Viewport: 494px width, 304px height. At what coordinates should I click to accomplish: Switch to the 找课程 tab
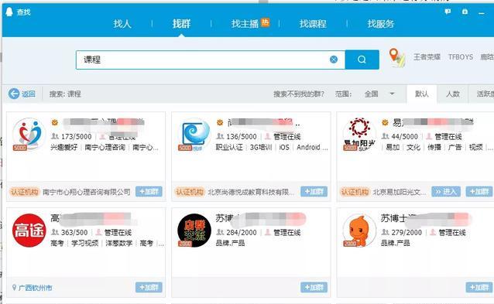pyautogui.click(x=313, y=24)
